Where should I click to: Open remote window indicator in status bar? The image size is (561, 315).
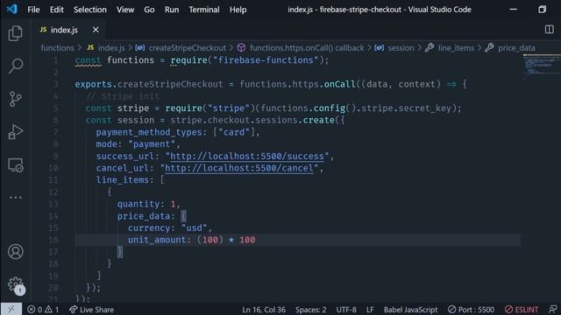11,309
